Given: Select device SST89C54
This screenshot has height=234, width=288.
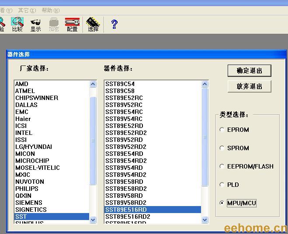Looking at the screenshot, I should pos(153,84).
